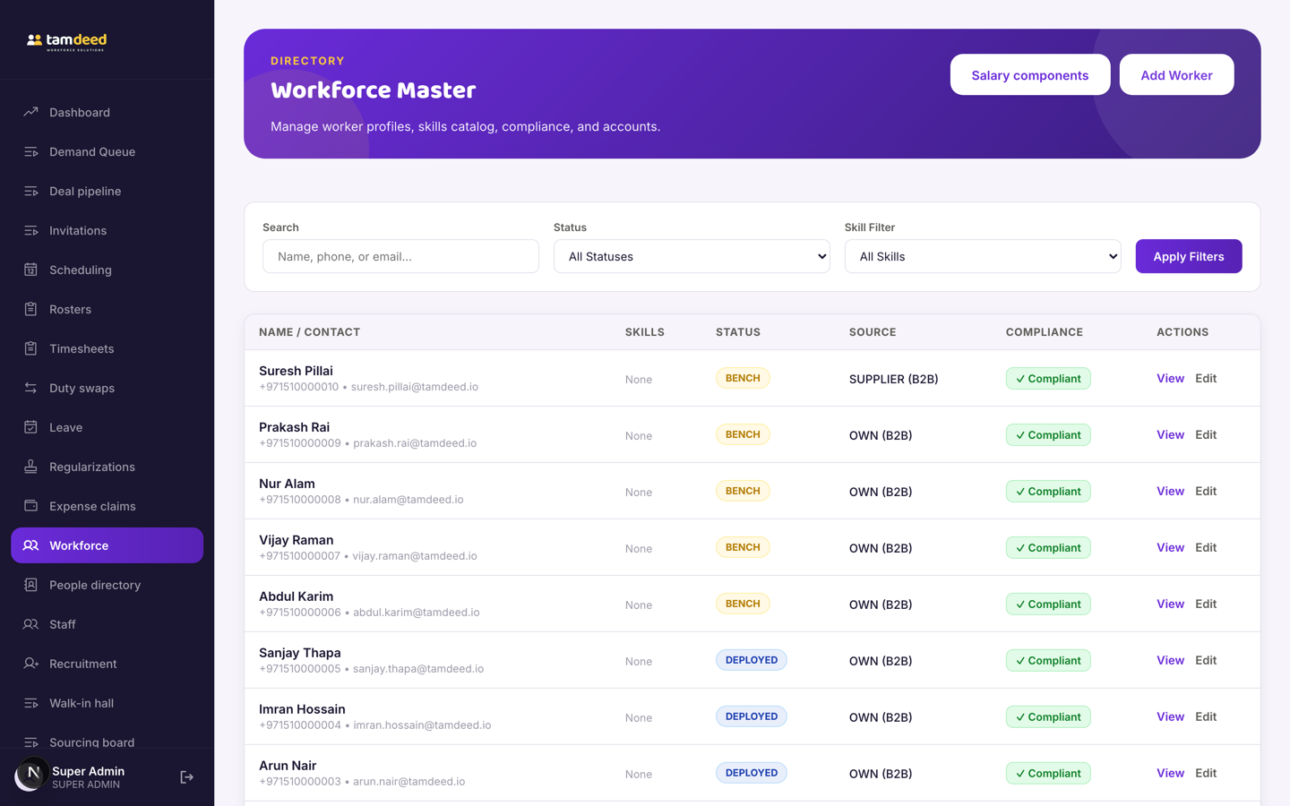This screenshot has height=806, width=1290.
Task: Click the Apply Filters button
Action: [1189, 256]
